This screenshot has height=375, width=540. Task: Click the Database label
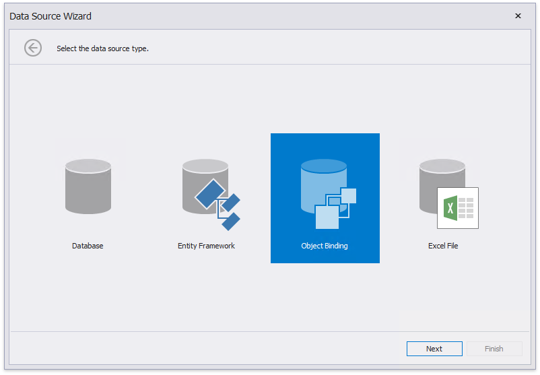tap(88, 246)
